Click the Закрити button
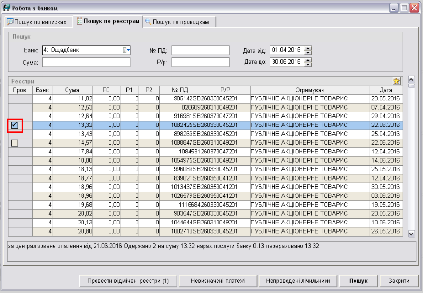The width and height of the screenshot is (423, 293). [x=398, y=280]
